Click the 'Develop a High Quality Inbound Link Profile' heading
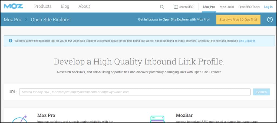Viewport: 277px width, 123px height. pyautogui.click(x=139, y=62)
